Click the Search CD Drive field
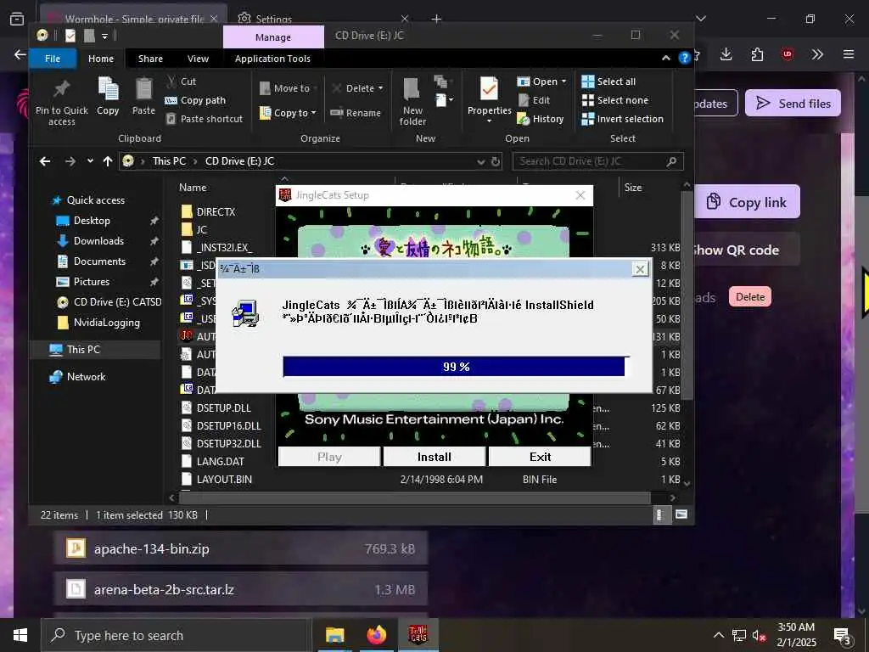 tap(597, 161)
